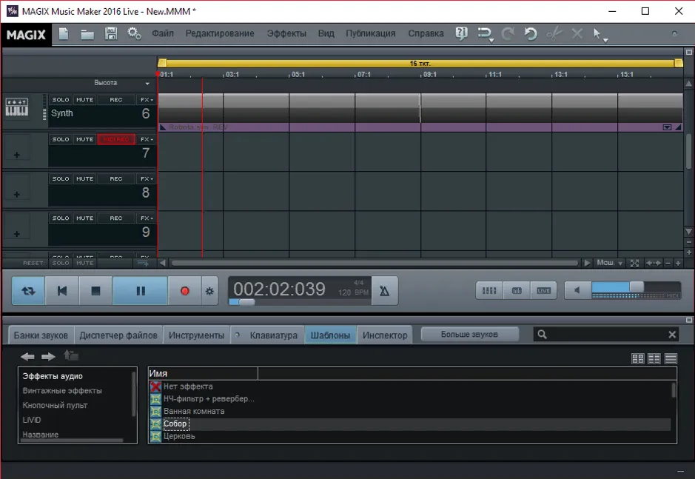695x479 pixels.
Task: Open recording settings gear next to record button
Action: pyautogui.click(x=209, y=291)
